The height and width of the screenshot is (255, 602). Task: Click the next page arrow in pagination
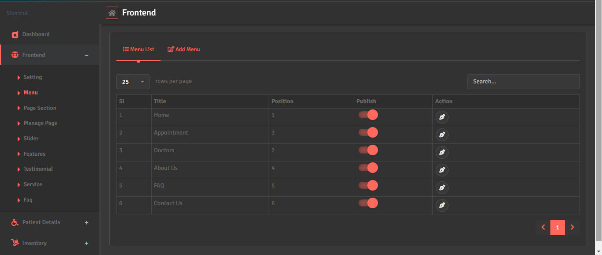tap(572, 227)
